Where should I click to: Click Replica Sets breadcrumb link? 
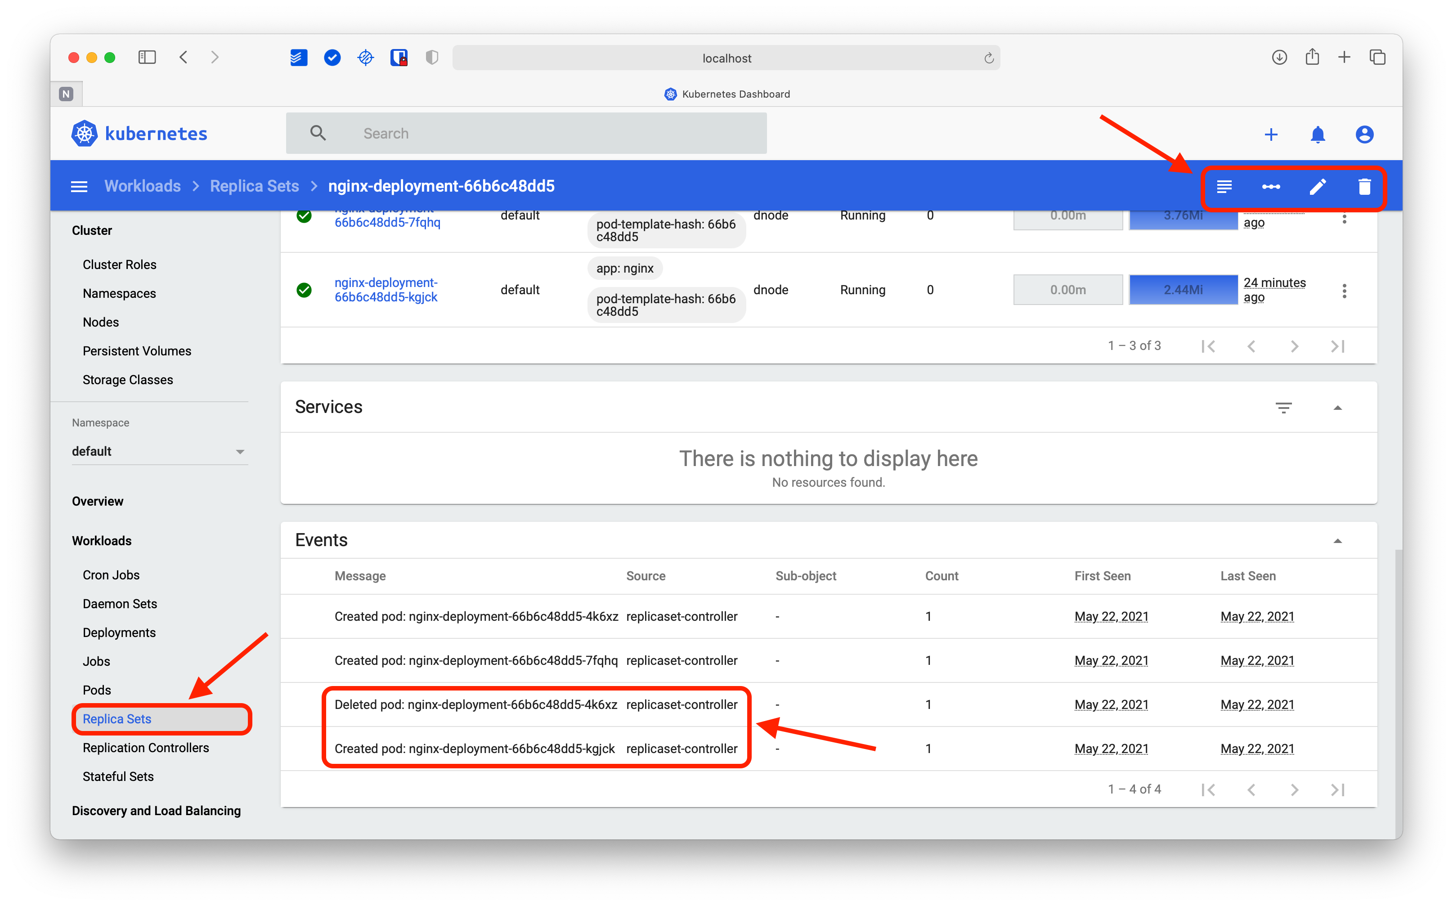point(254,186)
